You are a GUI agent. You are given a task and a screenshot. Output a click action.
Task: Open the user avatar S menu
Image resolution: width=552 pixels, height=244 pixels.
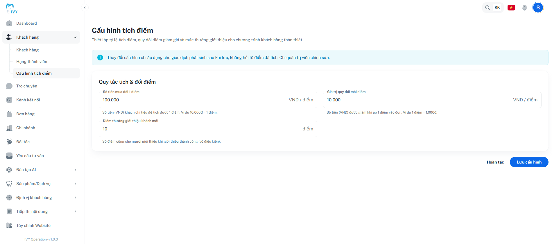(x=538, y=8)
